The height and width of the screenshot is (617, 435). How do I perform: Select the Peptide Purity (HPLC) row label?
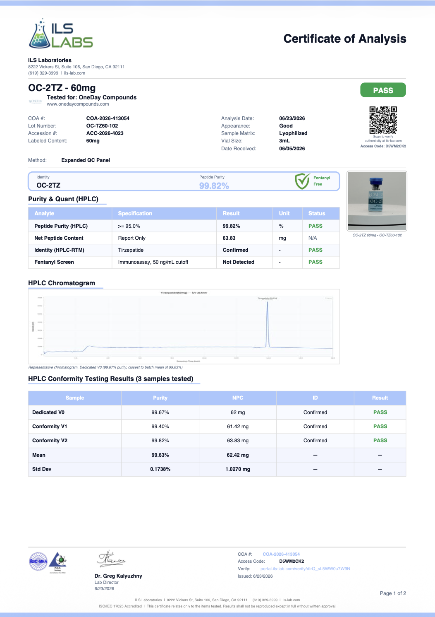61,226
